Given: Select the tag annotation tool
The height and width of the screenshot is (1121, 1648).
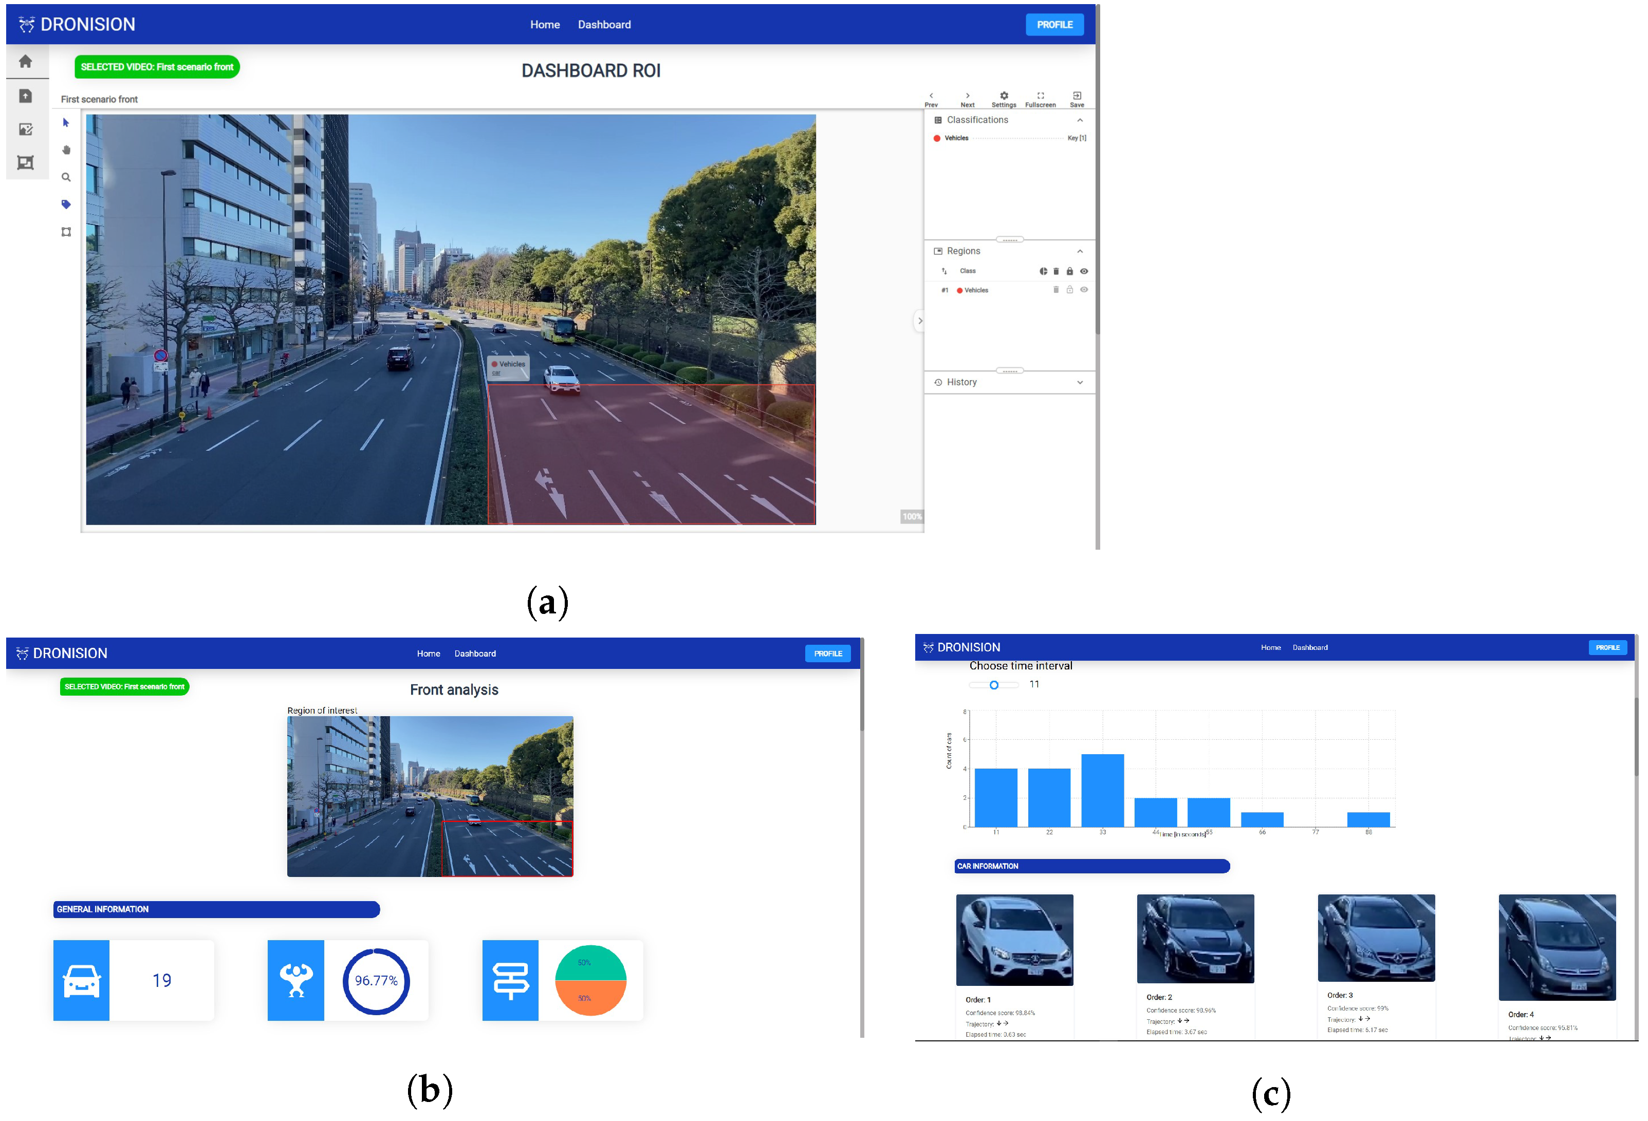Looking at the screenshot, I should pyautogui.click(x=66, y=204).
